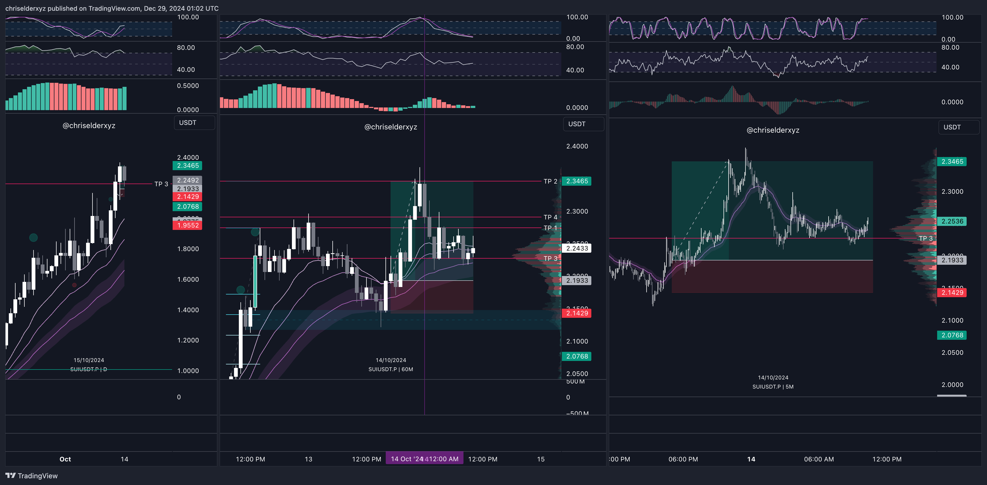Screen dimensions: 987x485
Task: Click the 2.2433 current price label
Action: pos(577,248)
